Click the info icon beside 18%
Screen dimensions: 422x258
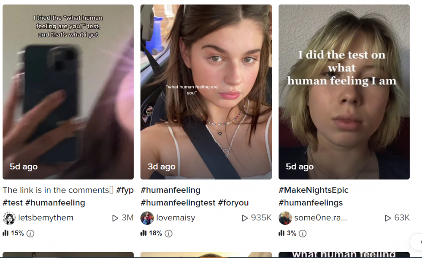click(168, 233)
